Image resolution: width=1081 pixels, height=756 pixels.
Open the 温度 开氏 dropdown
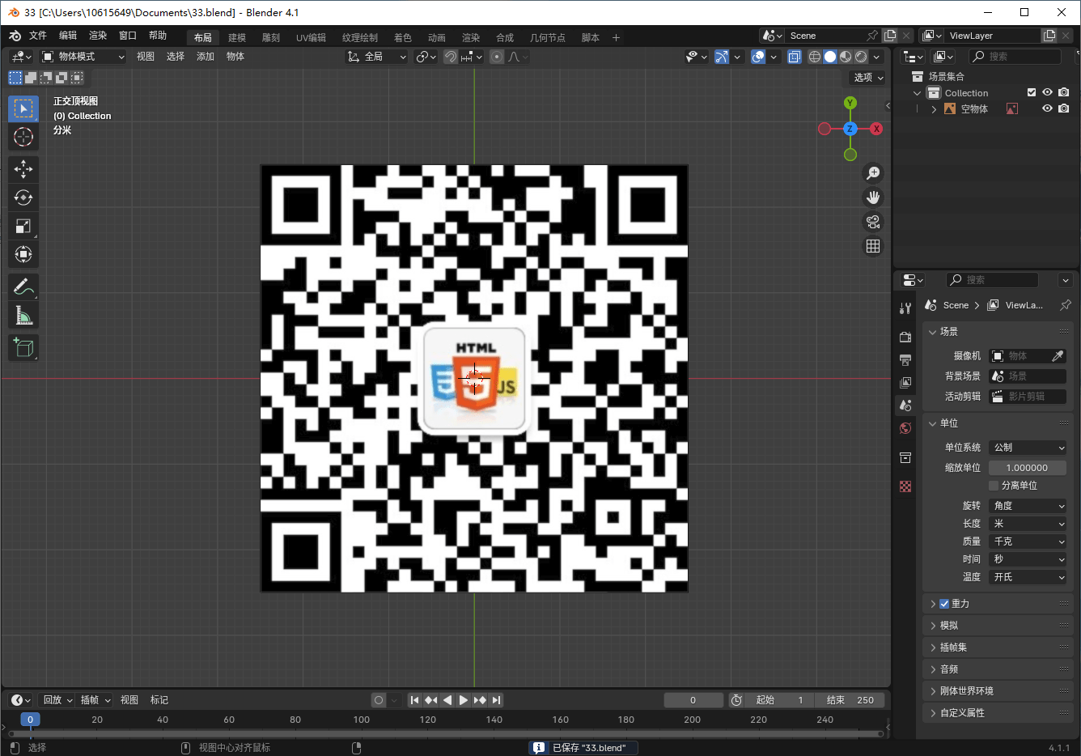1028,577
